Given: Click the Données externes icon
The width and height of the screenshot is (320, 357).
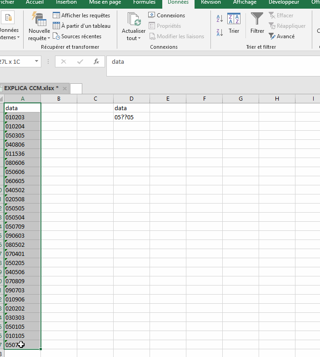Looking at the screenshot, I should click(x=8, y=17).
